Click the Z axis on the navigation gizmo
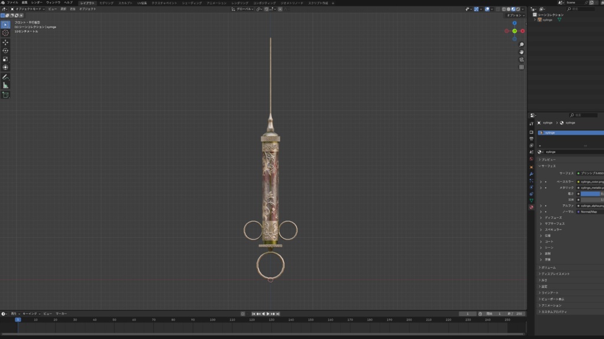Image resolution: width=604 pixels, height=339 pixels. coord(515,23)
